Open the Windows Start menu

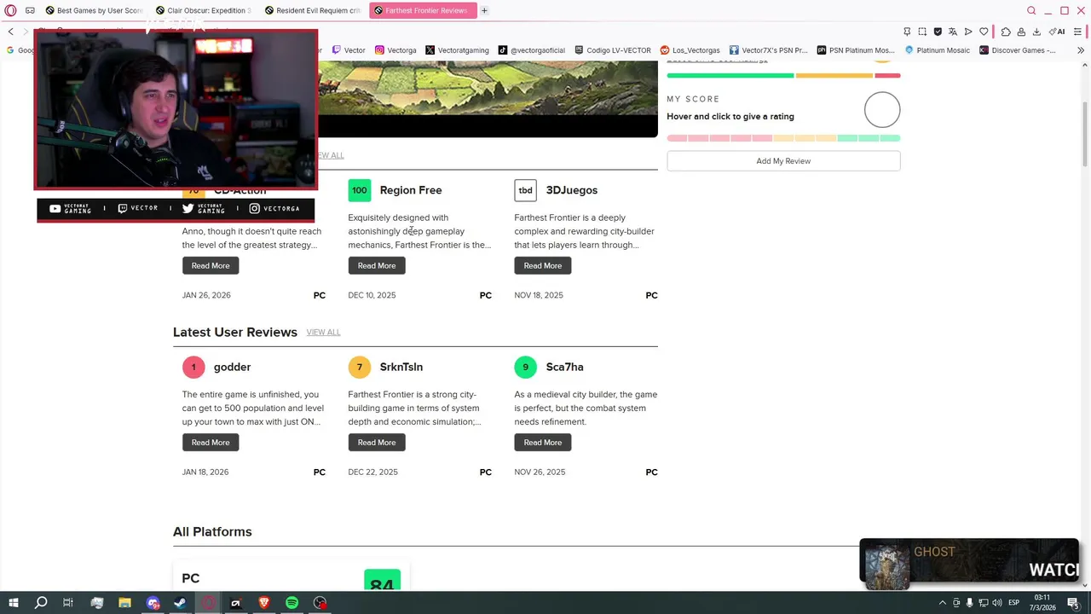coord(13,603)
